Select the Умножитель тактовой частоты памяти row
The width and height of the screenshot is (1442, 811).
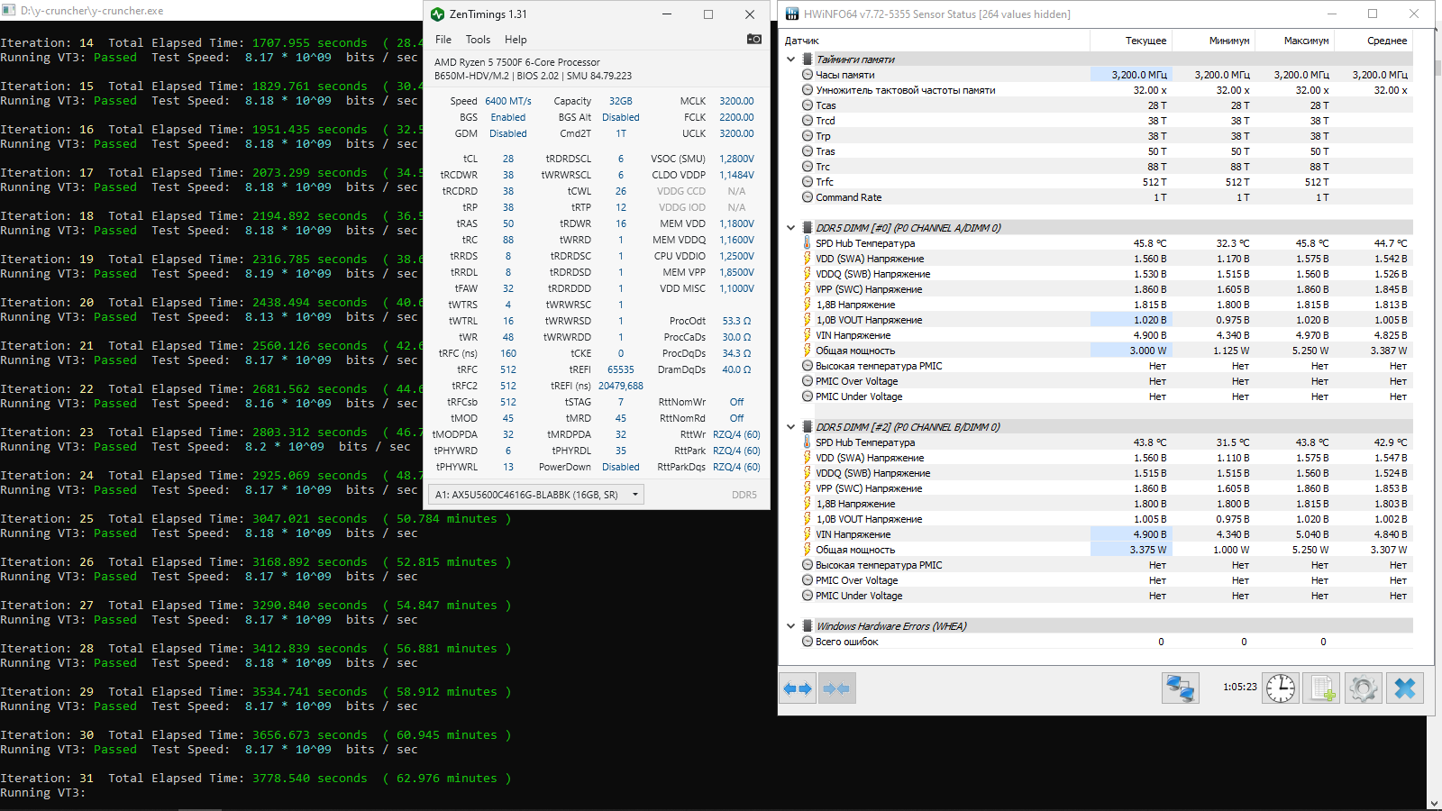(x=1096, y=90)
